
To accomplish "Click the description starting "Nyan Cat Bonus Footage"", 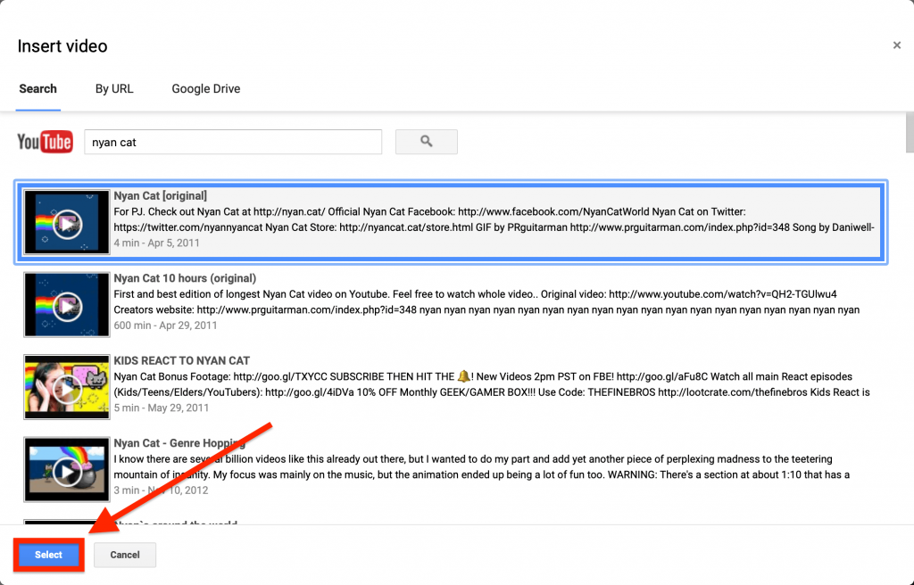I will point(492,384).
